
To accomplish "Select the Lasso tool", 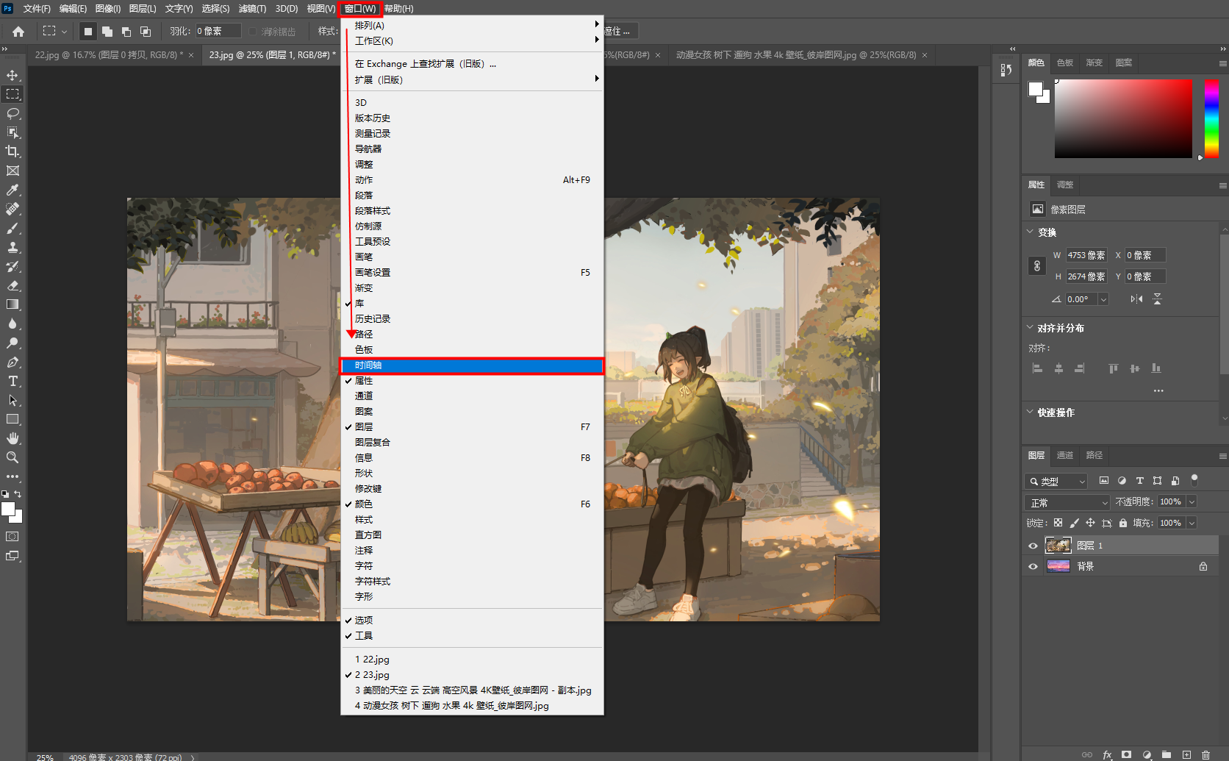I will pyautogui.click(x=12, y=113).
